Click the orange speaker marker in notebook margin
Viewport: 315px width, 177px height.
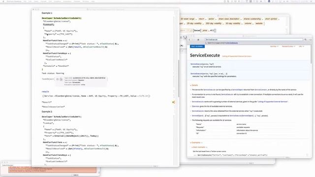pos(173,102)
